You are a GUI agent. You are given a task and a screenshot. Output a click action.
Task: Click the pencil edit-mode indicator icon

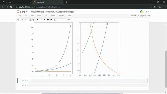[139, 16]
